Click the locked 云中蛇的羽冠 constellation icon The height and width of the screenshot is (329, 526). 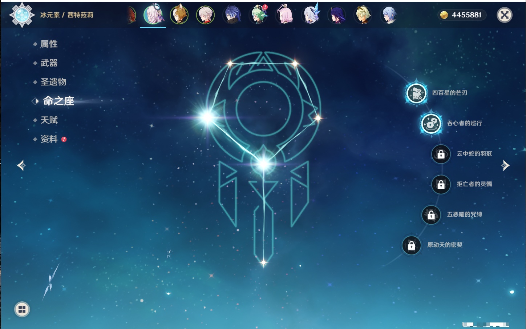(x=441, y=154)
